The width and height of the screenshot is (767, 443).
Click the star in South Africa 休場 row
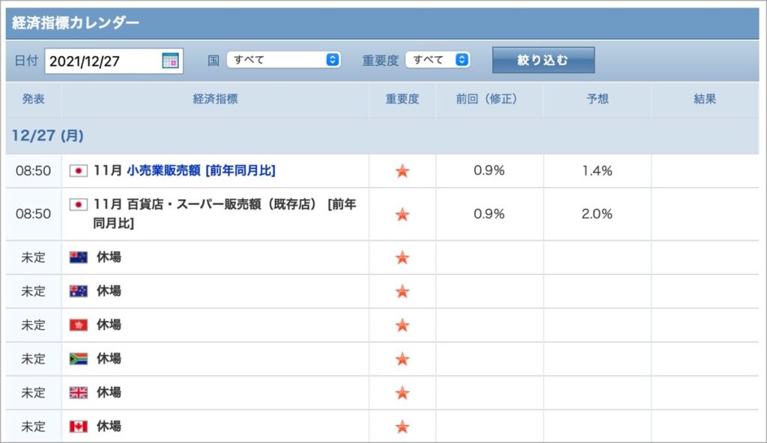click(402, 359)
